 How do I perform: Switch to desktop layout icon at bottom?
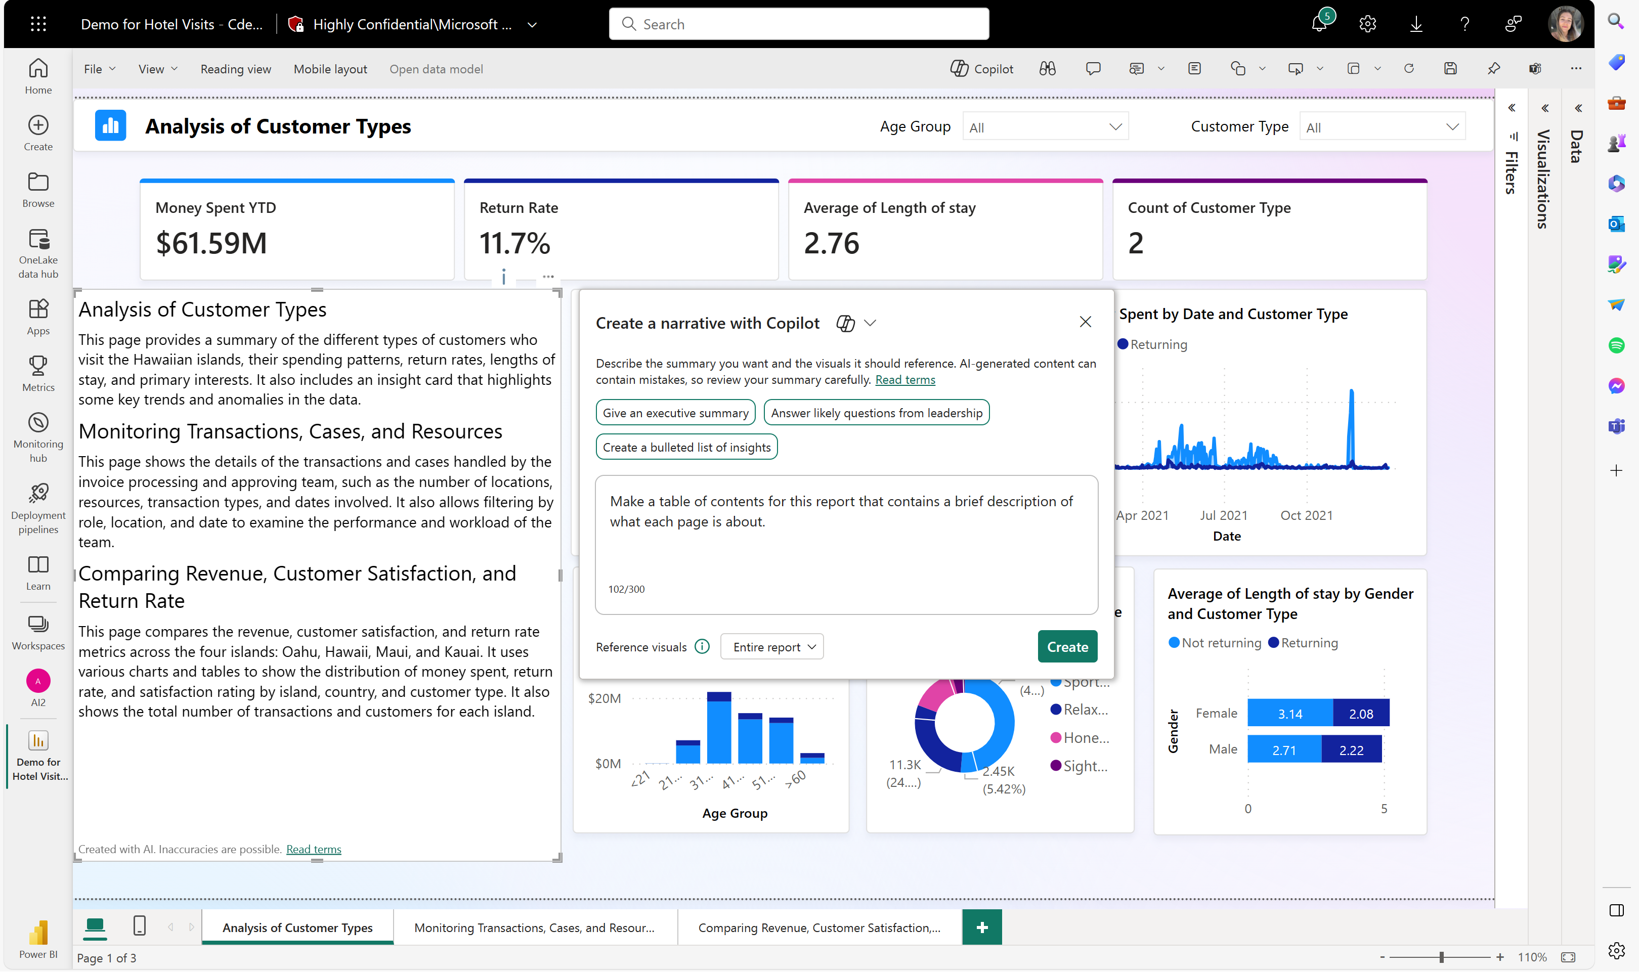tap(95, 926)
